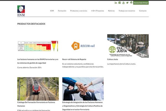Click the 'PRODUCTOS DESTACADOS' heading

[x=31, y=24]
